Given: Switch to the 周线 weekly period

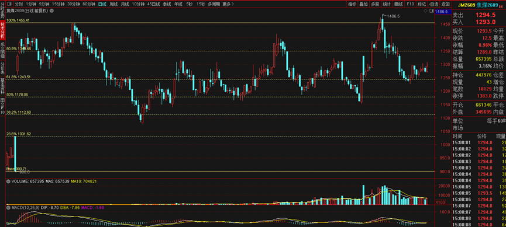Looking at the screenshot, I should (x=113, y=4).
